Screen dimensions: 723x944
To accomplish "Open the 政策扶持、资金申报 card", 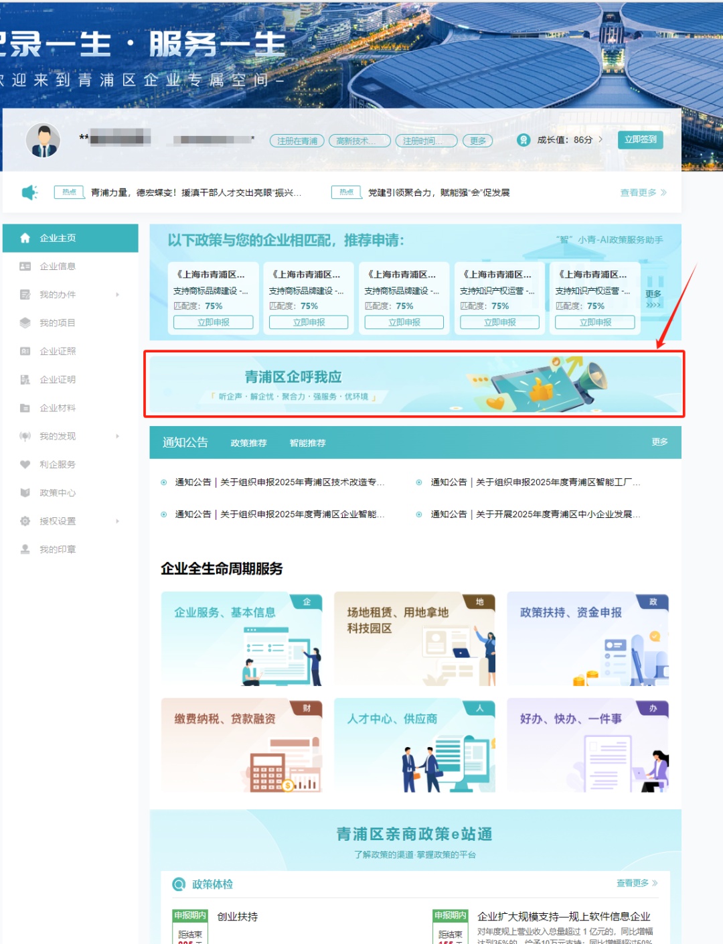I will pos(588,639).
